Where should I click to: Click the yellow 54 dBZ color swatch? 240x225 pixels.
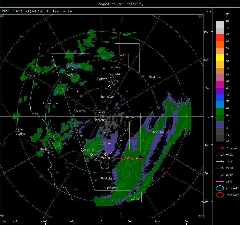click(x=220, y=58)
